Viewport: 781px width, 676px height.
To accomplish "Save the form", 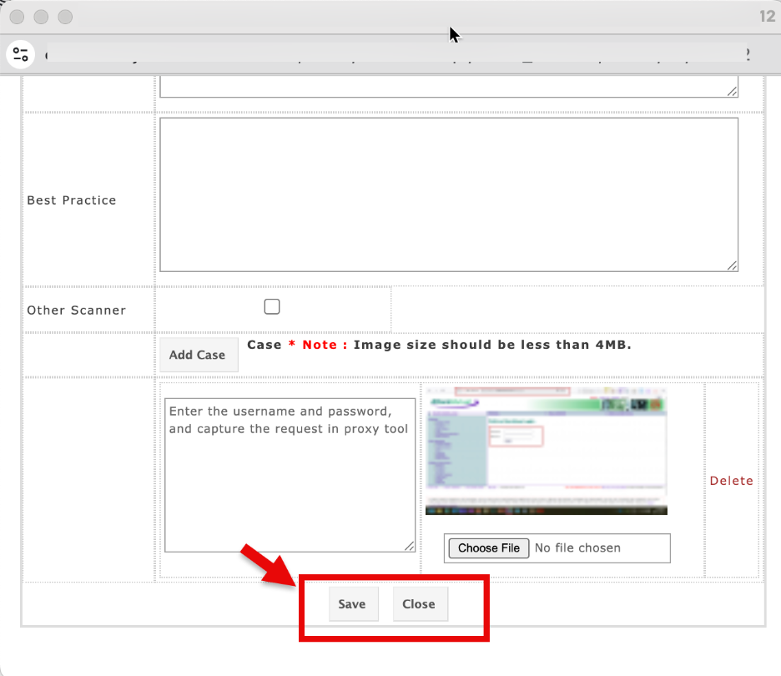I will 353,603.
